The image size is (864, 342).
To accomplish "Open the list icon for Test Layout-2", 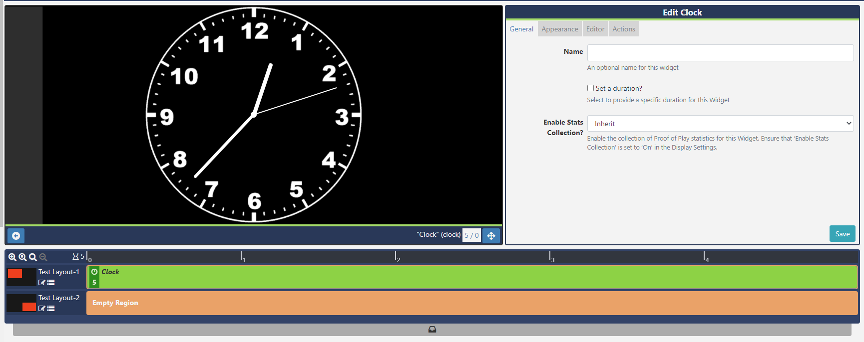I will click(51, 309).
